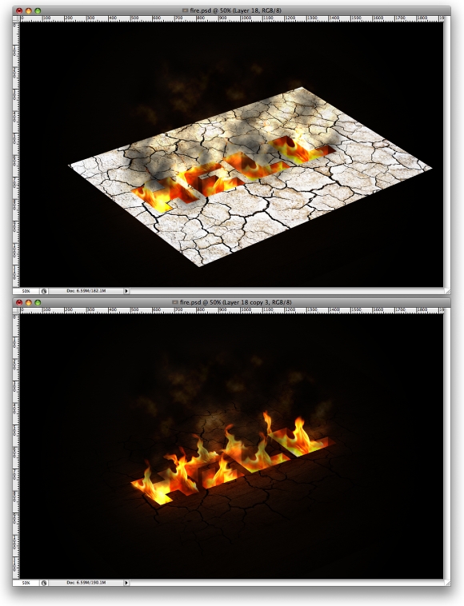Viewport: 464px width, 606px height.
Task: Minimize the Layer 18 copy 3 window with yellow button
Action: point(28,302)
